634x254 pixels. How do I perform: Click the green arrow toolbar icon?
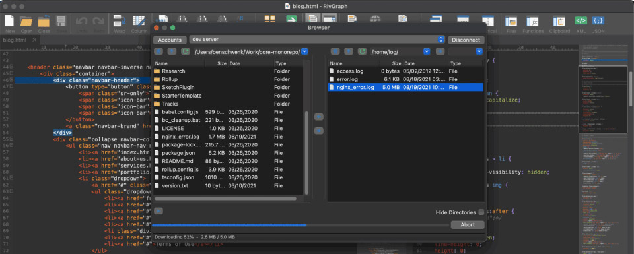(291, 19)
